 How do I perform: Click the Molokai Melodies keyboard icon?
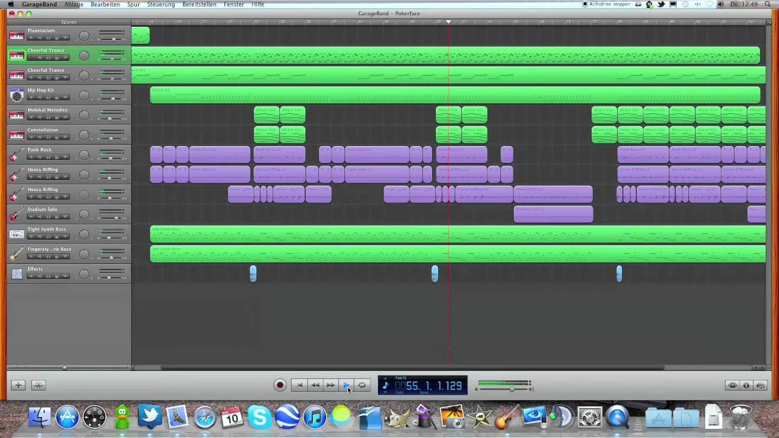tap(16, 114)
